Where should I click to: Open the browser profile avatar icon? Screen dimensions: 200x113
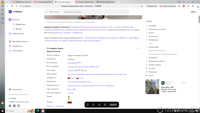[x=2, y=2]
